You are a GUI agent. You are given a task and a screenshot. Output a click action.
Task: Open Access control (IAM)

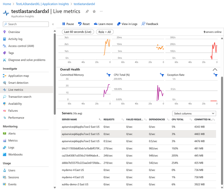[26, 46]
